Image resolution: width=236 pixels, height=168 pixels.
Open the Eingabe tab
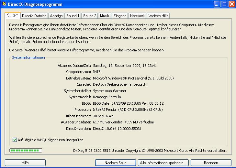(120, 16)
